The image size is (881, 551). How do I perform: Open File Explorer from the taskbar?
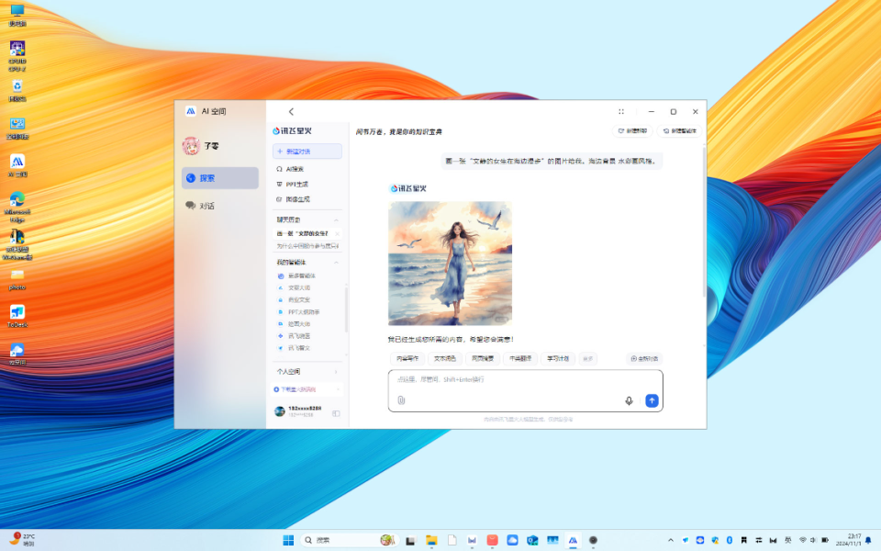pos(431,540)
